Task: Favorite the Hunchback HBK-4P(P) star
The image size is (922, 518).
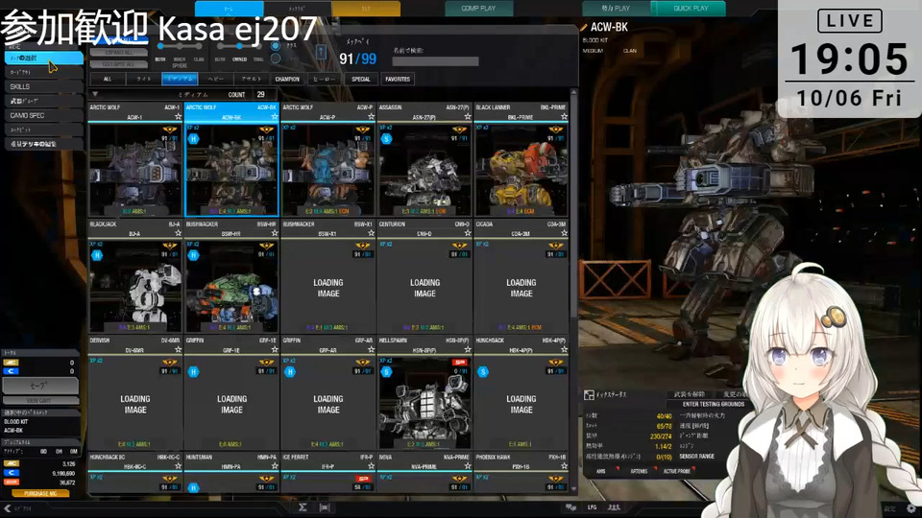Action: [564, 349]
